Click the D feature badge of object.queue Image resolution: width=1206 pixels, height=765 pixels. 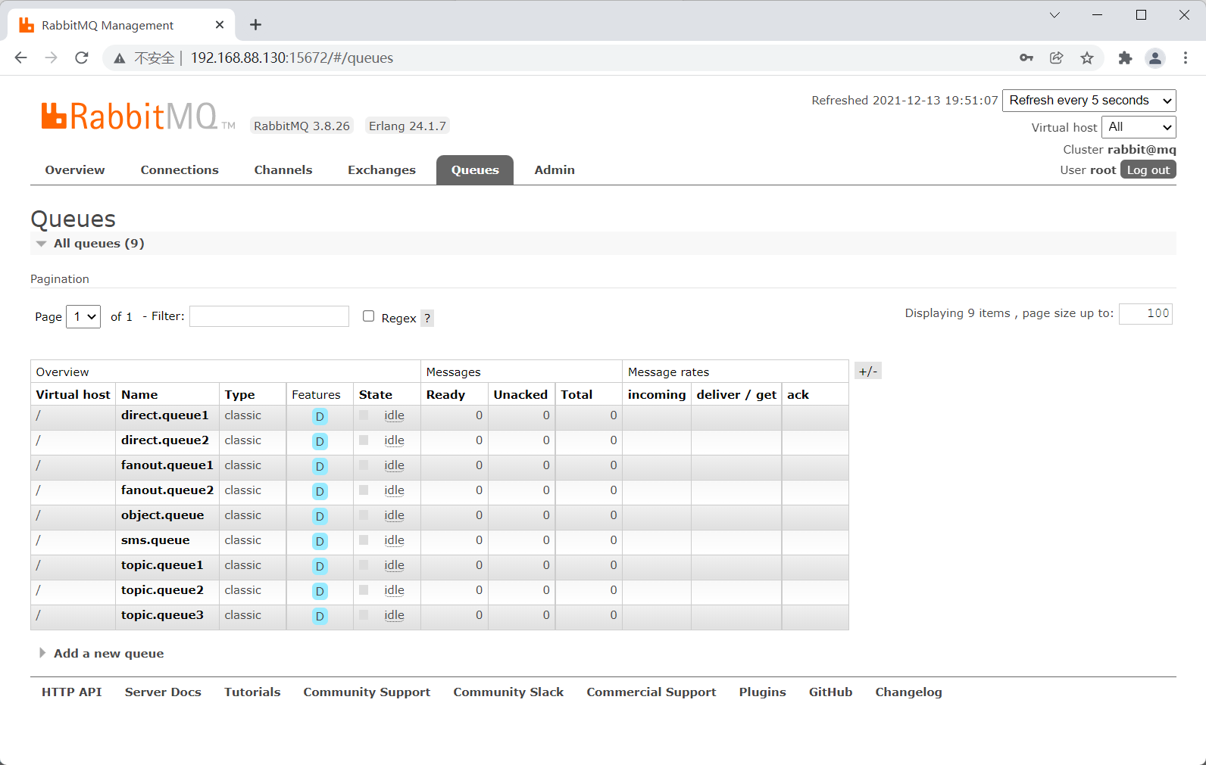tap(320, 516)
